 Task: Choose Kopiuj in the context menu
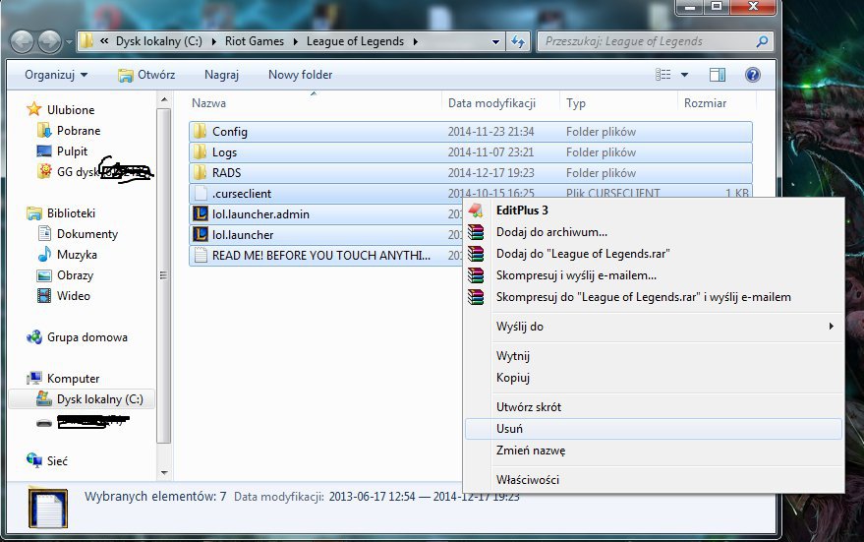654,378
